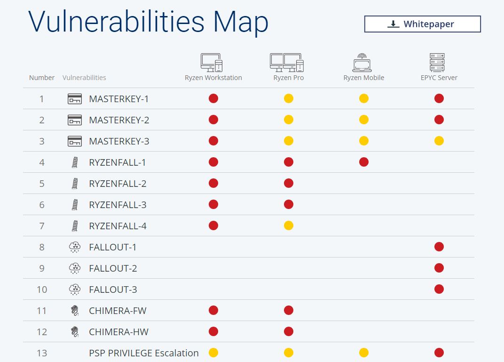Image resolution: width=504 pixels, height=362 pixels.
Task: Click the cloud icon beside FALLOUT-1
Action: pos(75,247)
